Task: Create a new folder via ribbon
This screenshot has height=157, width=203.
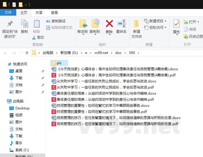Action: point(137,29)
